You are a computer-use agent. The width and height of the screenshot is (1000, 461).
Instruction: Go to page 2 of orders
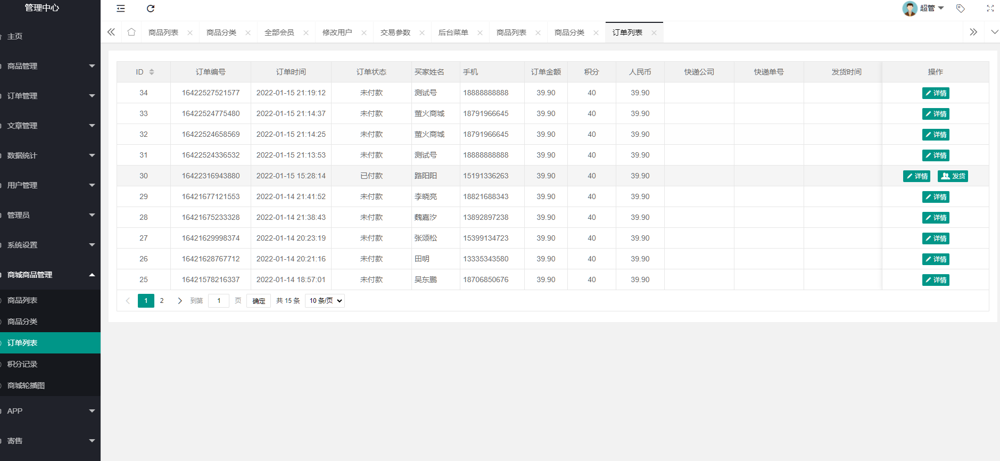point(162,301)
